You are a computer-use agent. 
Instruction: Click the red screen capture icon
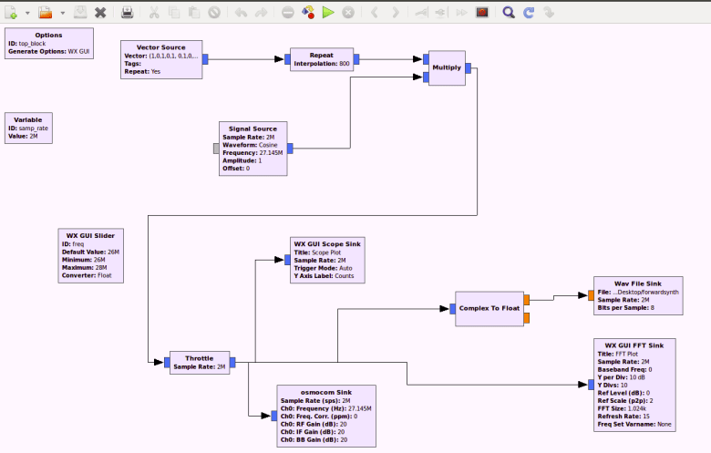[482, 13]
